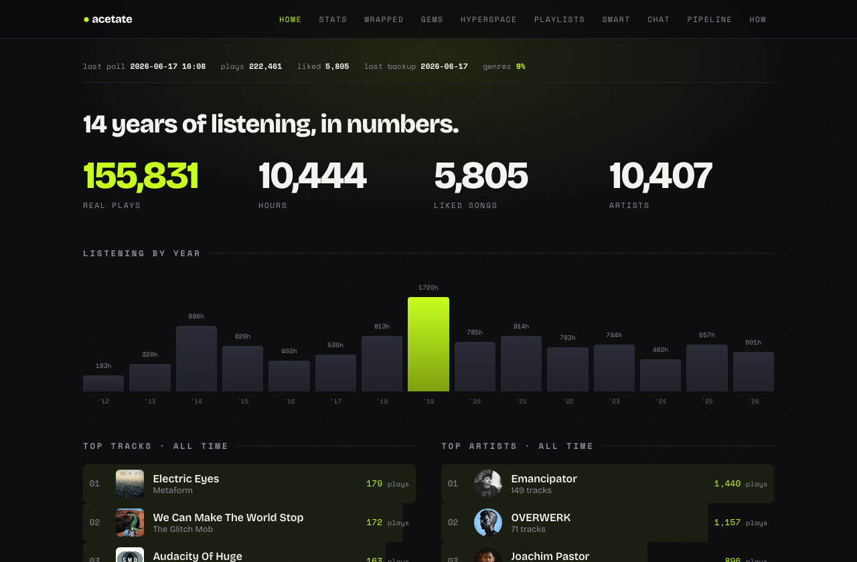Screen dimensions: 857x562
Task: Click the 149 tracks label
Action: point(532,490)
